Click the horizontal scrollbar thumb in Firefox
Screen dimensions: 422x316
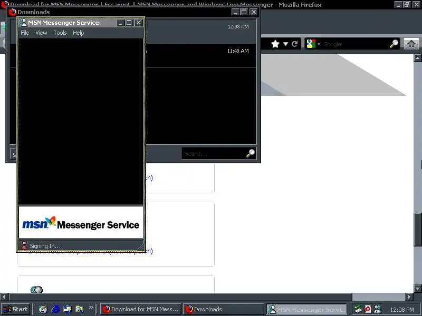pyautogui.click(x=180, y=297)
